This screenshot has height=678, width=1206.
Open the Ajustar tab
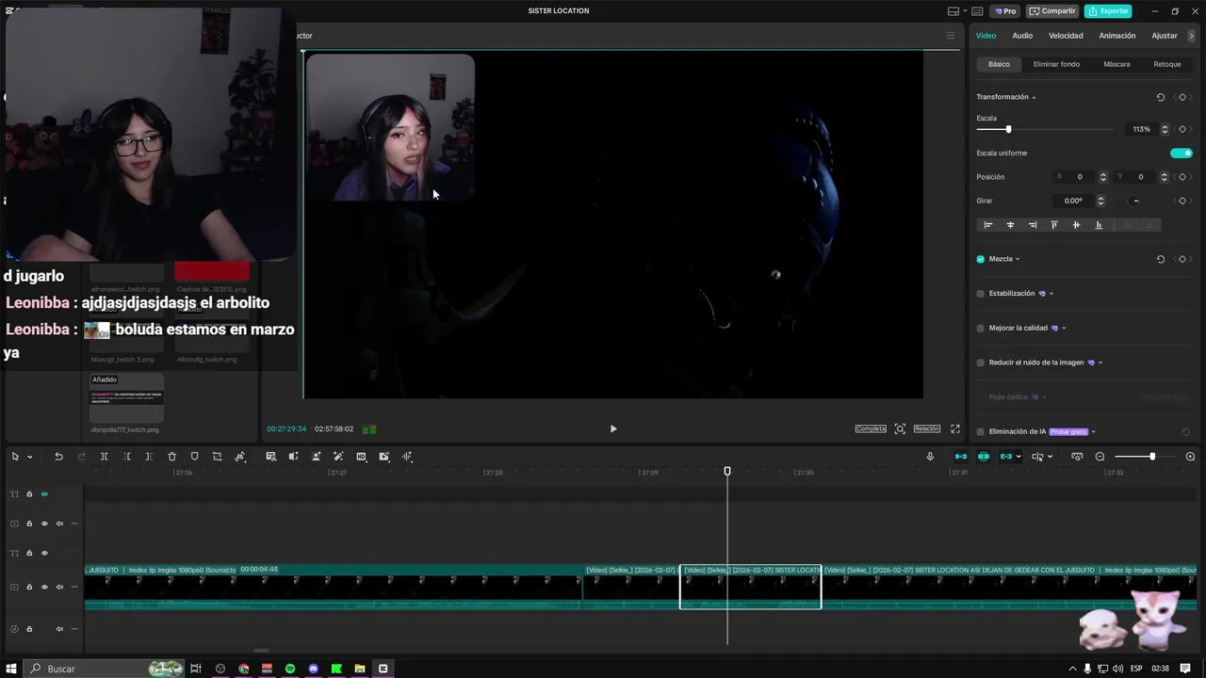[1165, 36]
